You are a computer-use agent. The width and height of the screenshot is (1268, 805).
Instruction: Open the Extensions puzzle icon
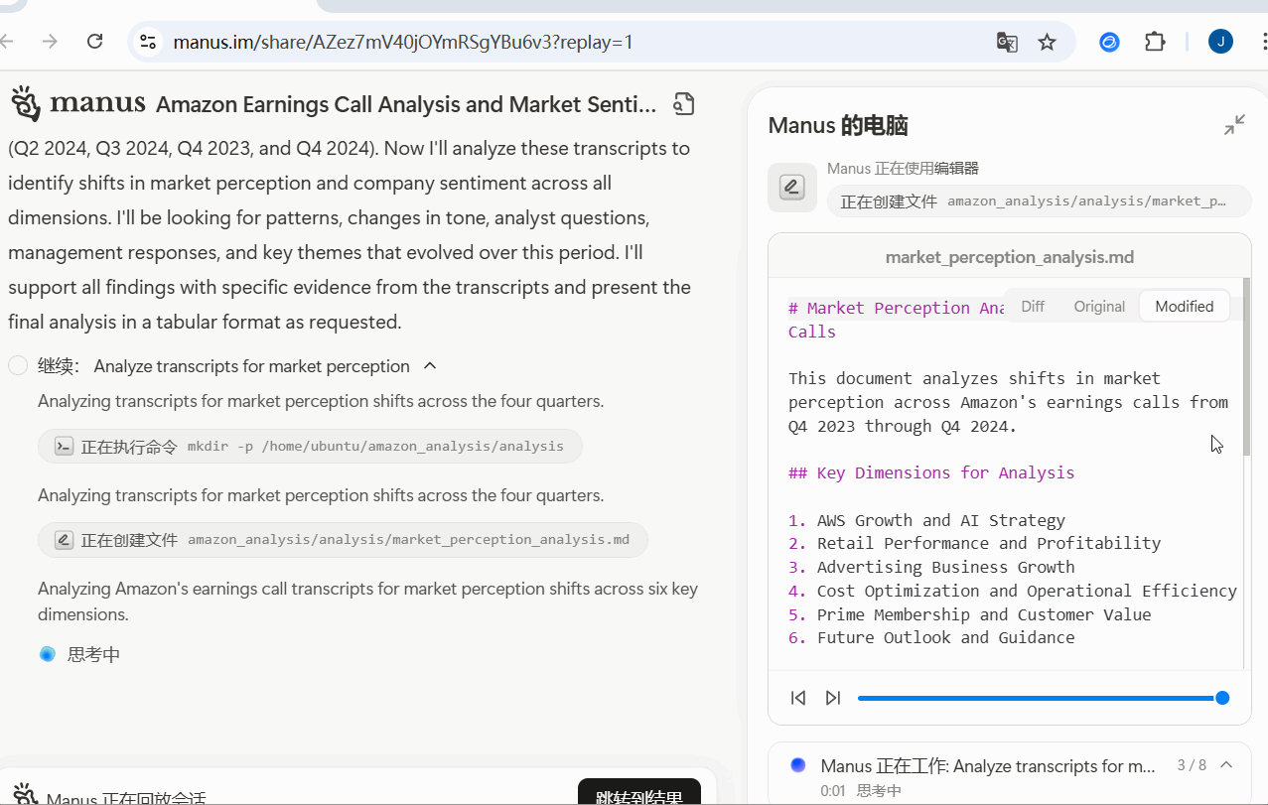click(1155, 42)
